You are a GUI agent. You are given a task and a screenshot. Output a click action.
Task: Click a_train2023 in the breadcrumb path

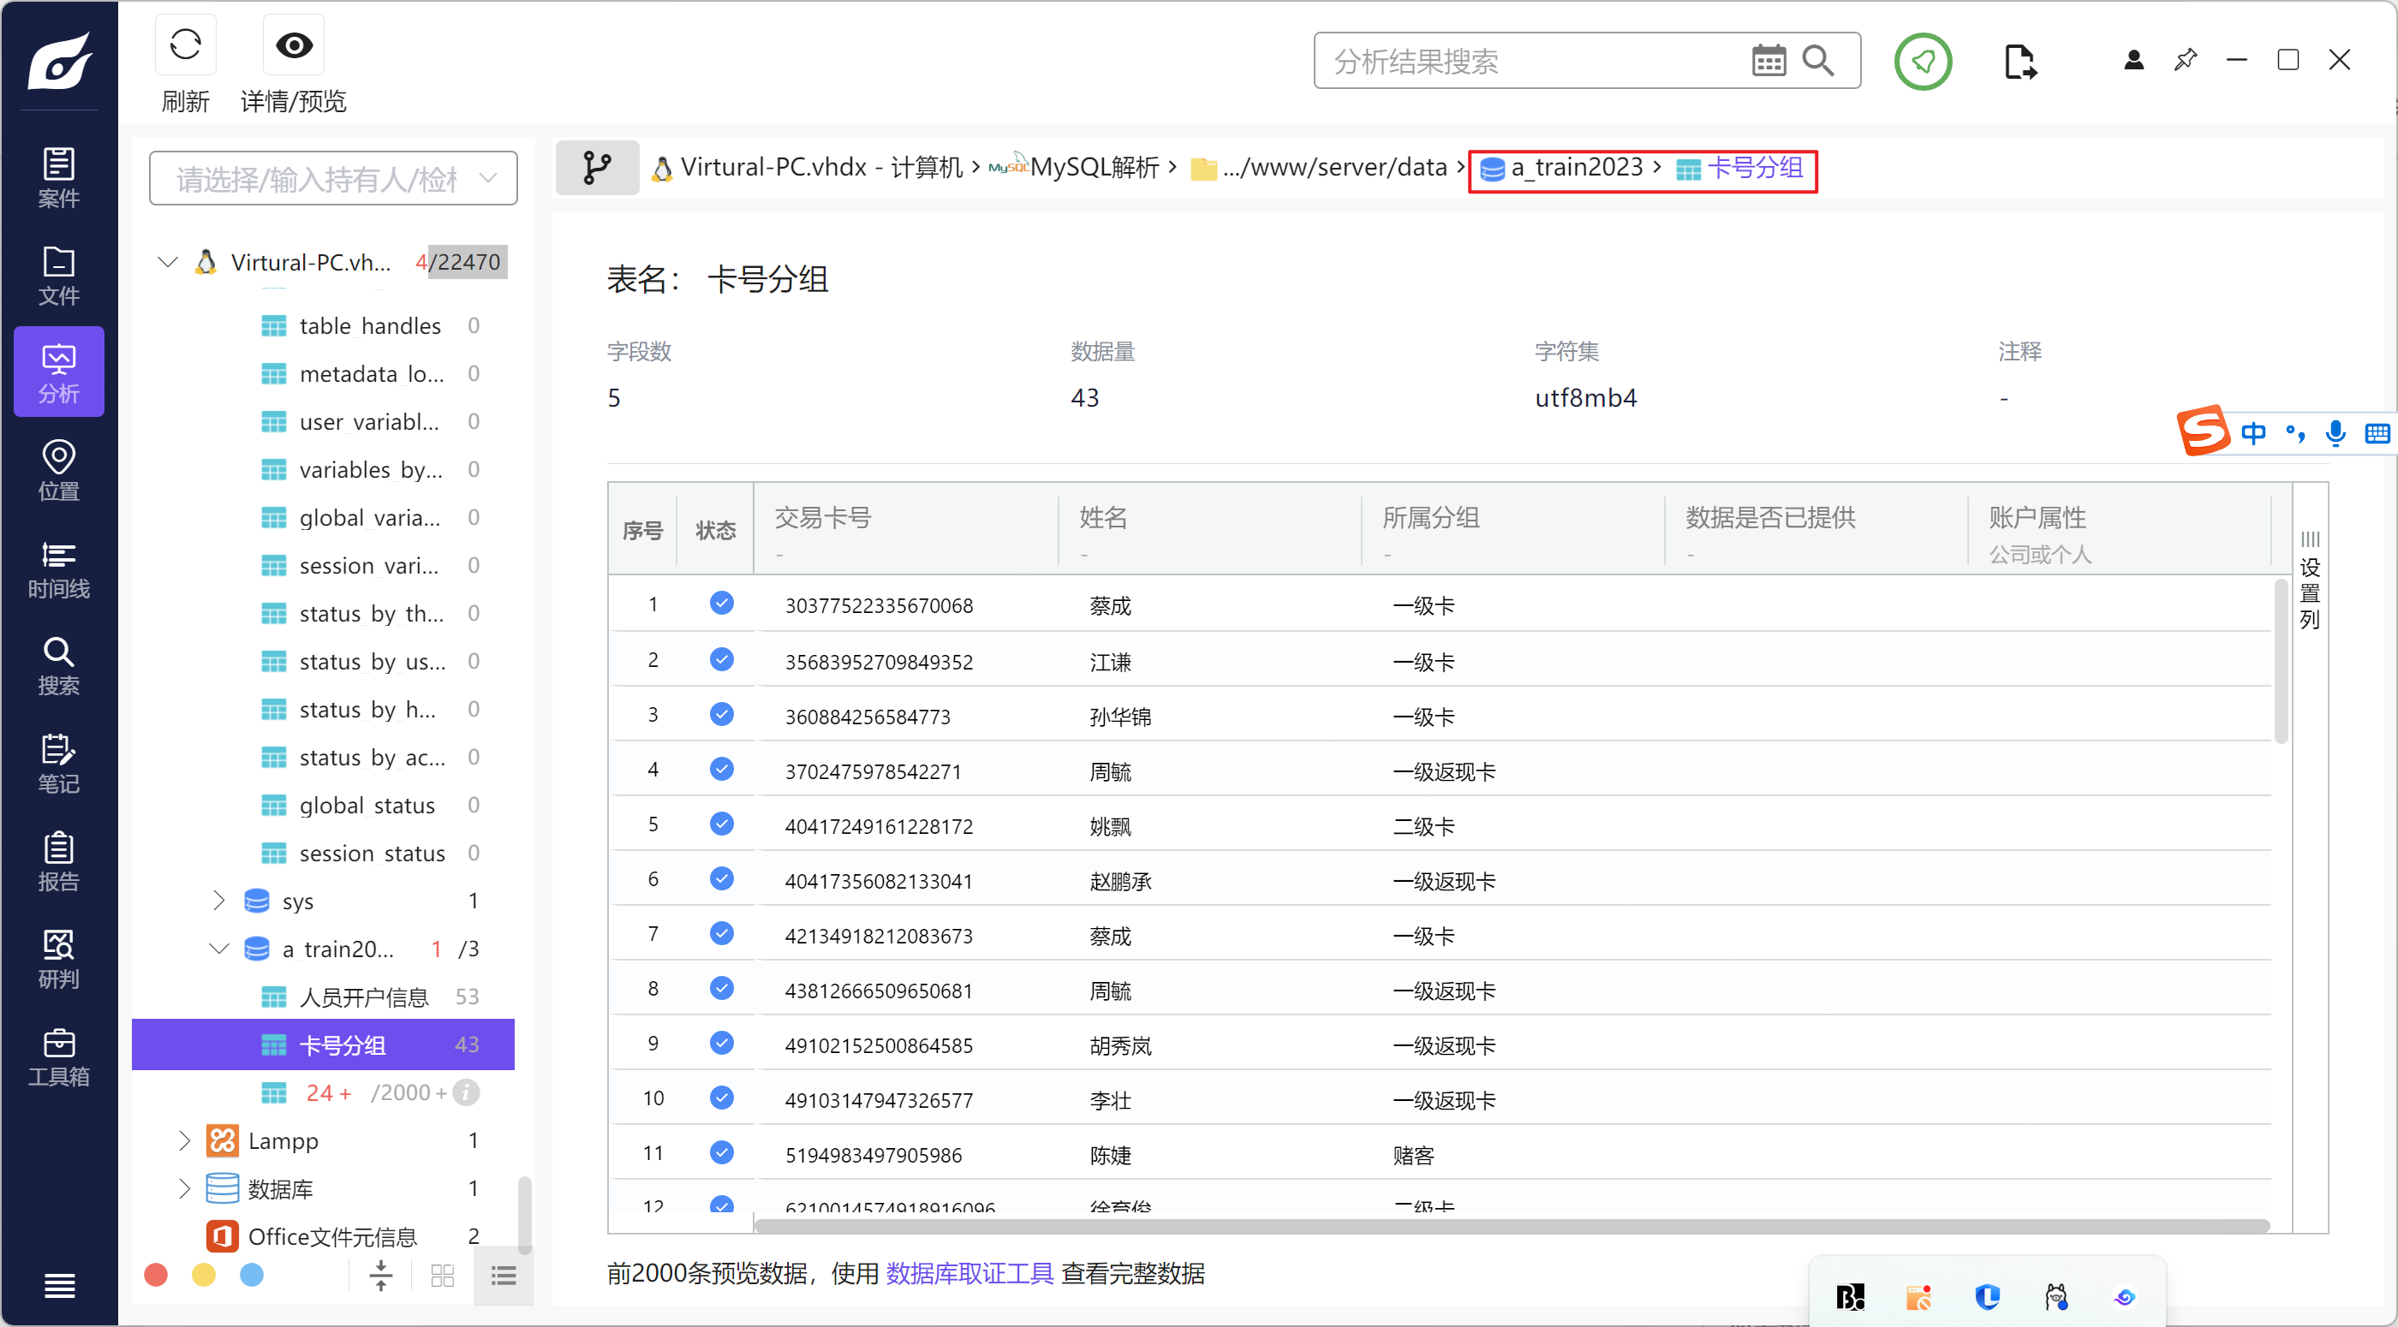tap(1576, 168)
